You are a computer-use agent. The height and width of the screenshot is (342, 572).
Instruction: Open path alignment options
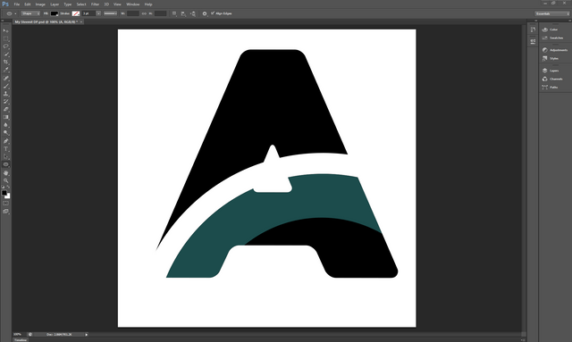183,13
